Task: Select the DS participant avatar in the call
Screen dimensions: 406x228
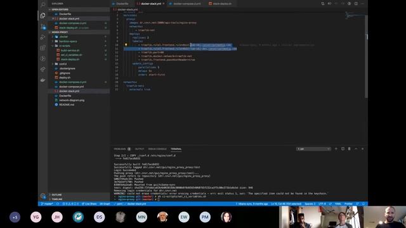Action: pos(99,217)
